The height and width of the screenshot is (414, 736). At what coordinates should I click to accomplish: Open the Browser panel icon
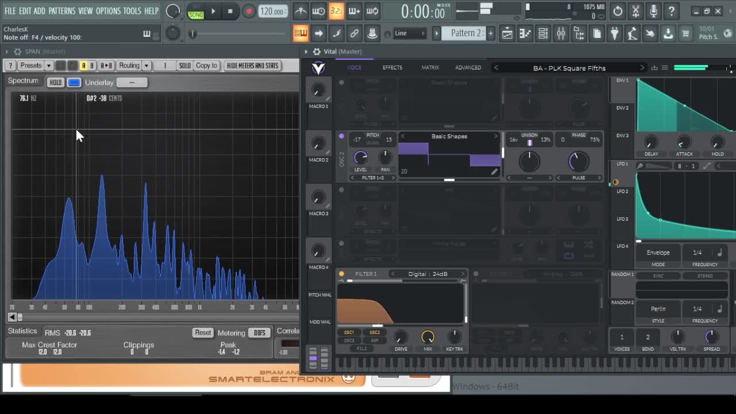(578, 33)
